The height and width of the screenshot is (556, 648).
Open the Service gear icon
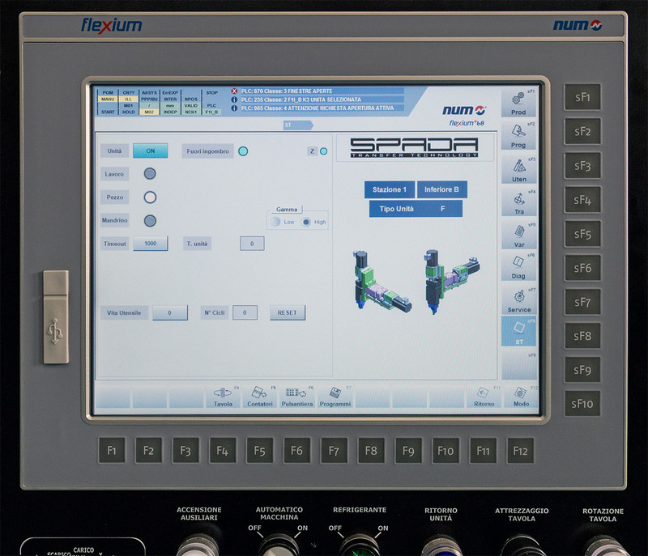coord(518,299)
